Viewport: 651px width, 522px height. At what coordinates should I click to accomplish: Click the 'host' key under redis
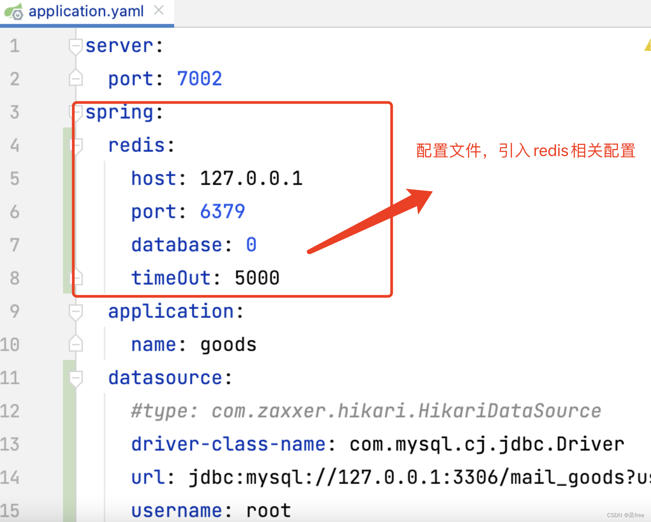(153, 178)
